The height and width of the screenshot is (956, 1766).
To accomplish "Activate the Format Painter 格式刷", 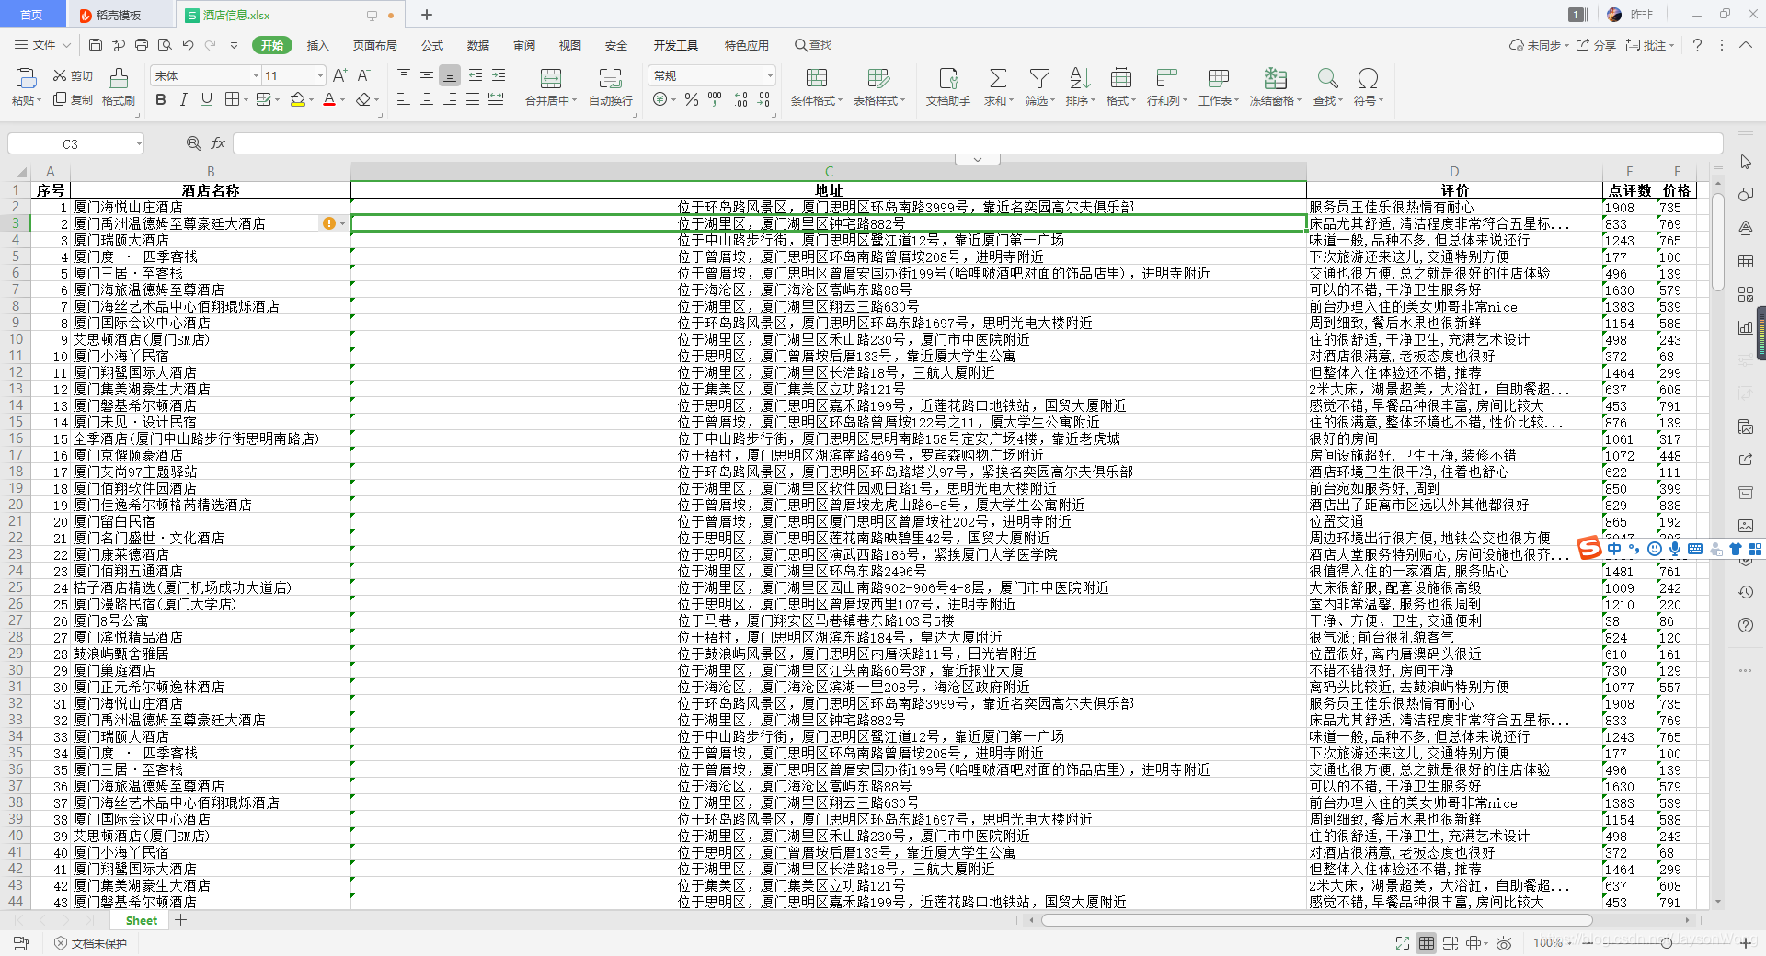I will (118, 87).
